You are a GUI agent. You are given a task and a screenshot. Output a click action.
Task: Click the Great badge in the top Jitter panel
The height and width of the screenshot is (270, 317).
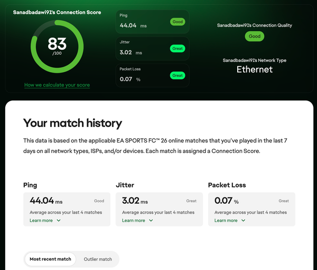click(x=178, y=49)
